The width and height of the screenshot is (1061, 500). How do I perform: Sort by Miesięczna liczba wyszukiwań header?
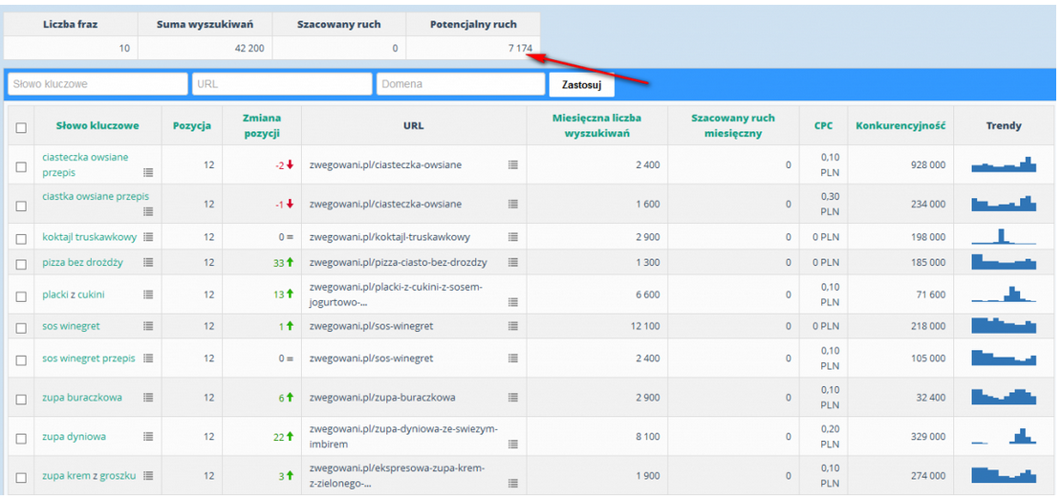tap(596, 126)
